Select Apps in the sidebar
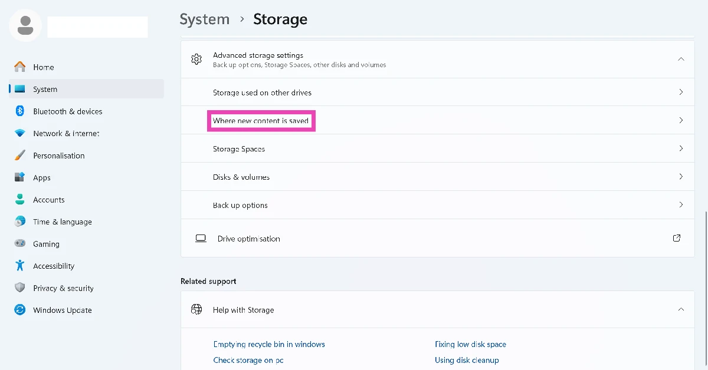 pos(41,177)
